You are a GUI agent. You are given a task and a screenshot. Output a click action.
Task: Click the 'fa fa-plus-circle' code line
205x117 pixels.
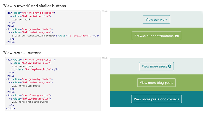coord(35,69)
